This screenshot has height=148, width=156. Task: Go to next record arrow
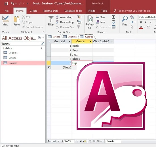point(77,141)
